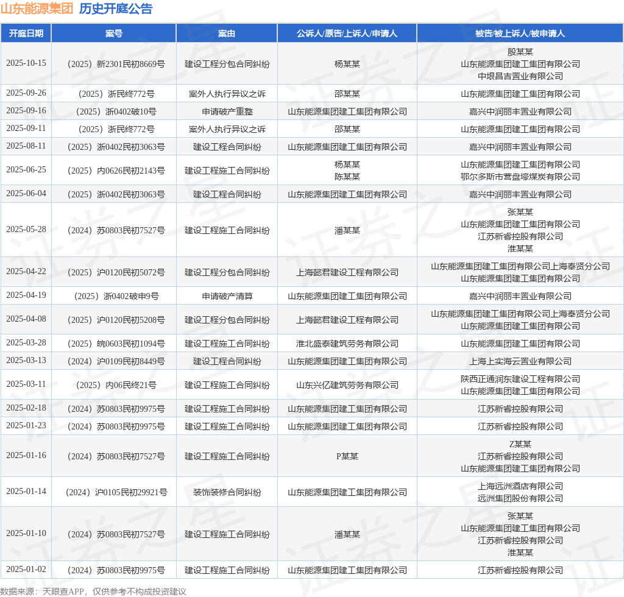
Task: Click 淮某某 in the 2025-05-28 row
Action: click(x=520, y=249)
